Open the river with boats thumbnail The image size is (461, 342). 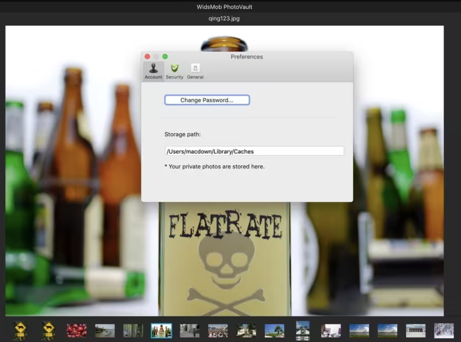click(x=105, y=331)
